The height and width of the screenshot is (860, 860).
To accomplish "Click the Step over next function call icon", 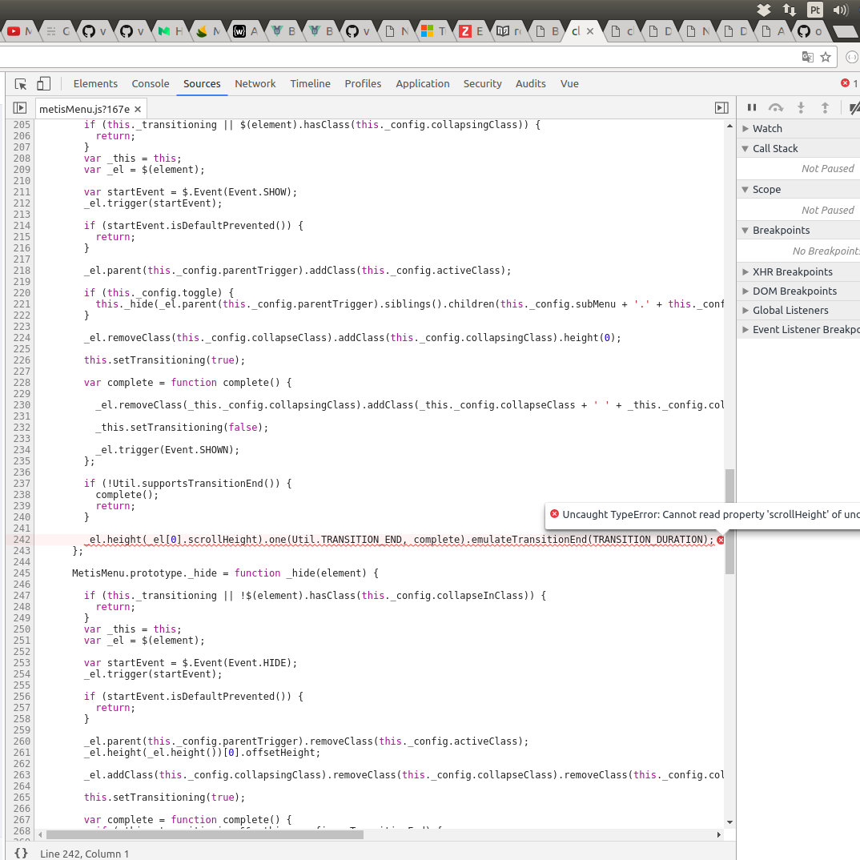I will click(775, 106).
